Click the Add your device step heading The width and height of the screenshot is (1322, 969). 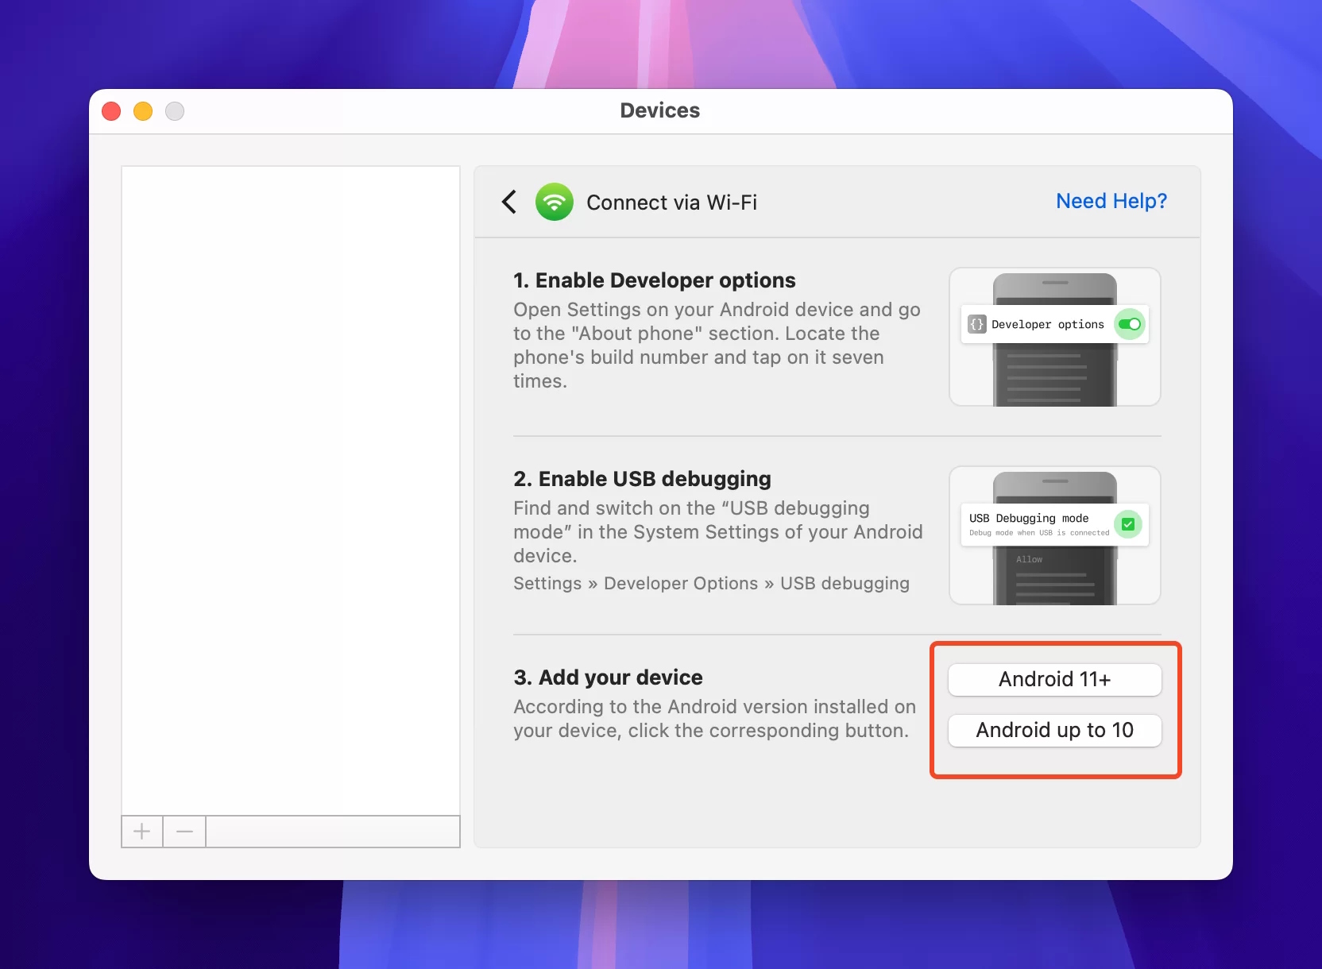pos(608,678)
